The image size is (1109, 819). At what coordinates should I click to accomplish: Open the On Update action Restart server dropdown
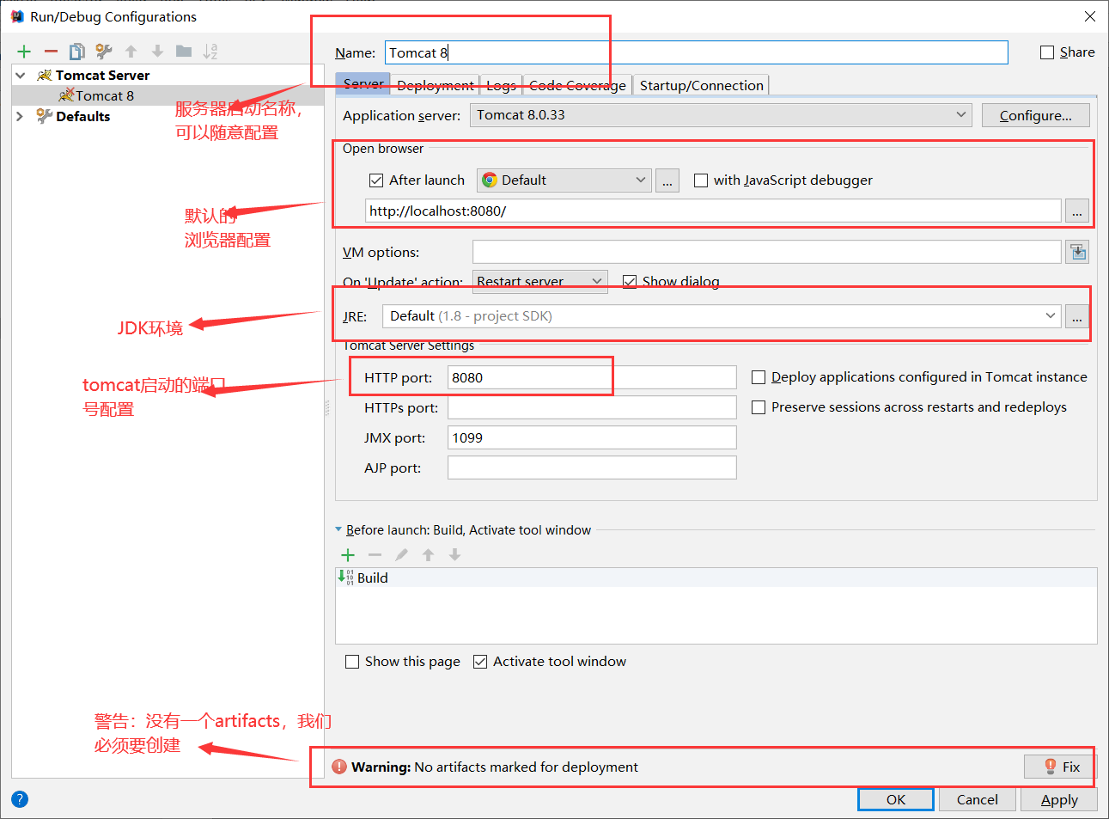pyautogui.click(x=540, y=282)
